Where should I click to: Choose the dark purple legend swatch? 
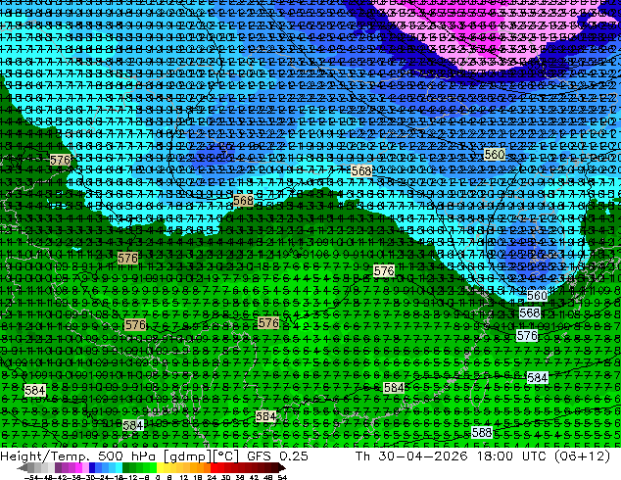click(58, 467)
